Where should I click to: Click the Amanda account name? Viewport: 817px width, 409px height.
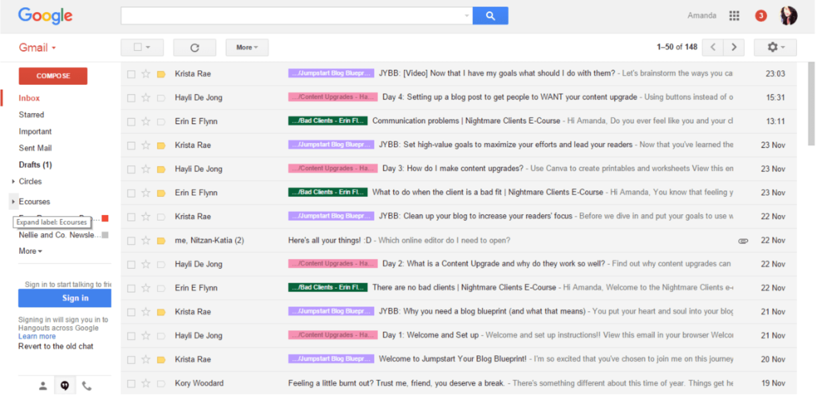click(702, 16)
